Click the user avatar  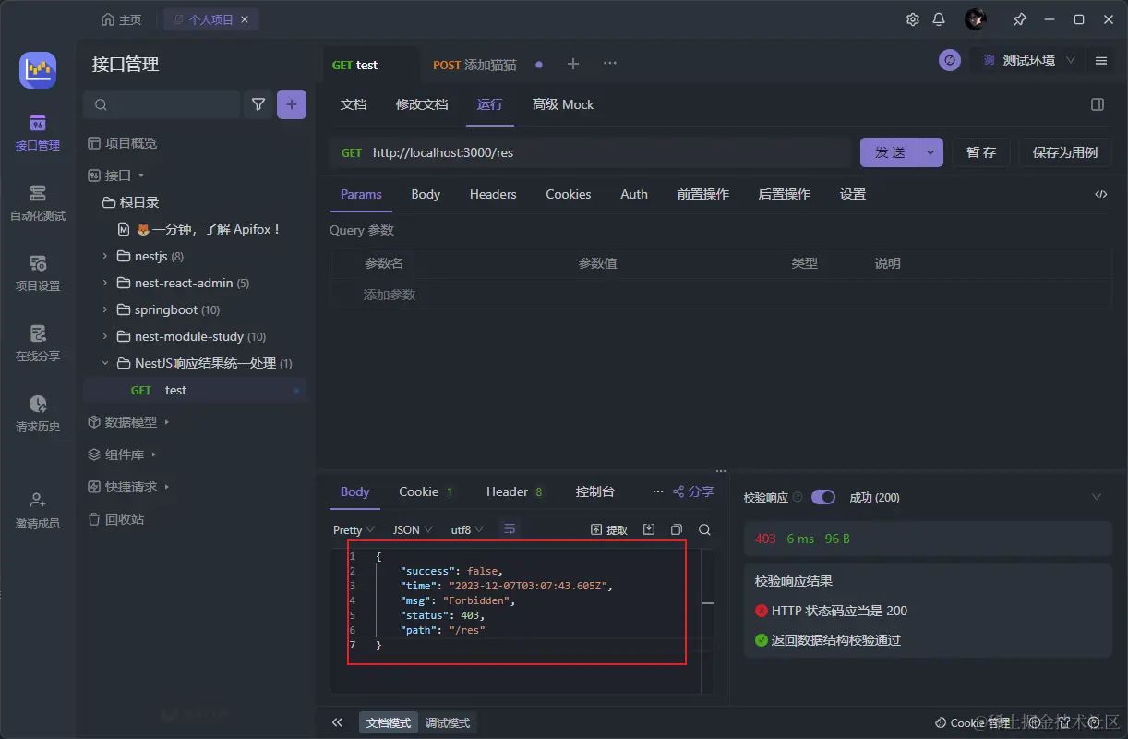coord(976,19)
